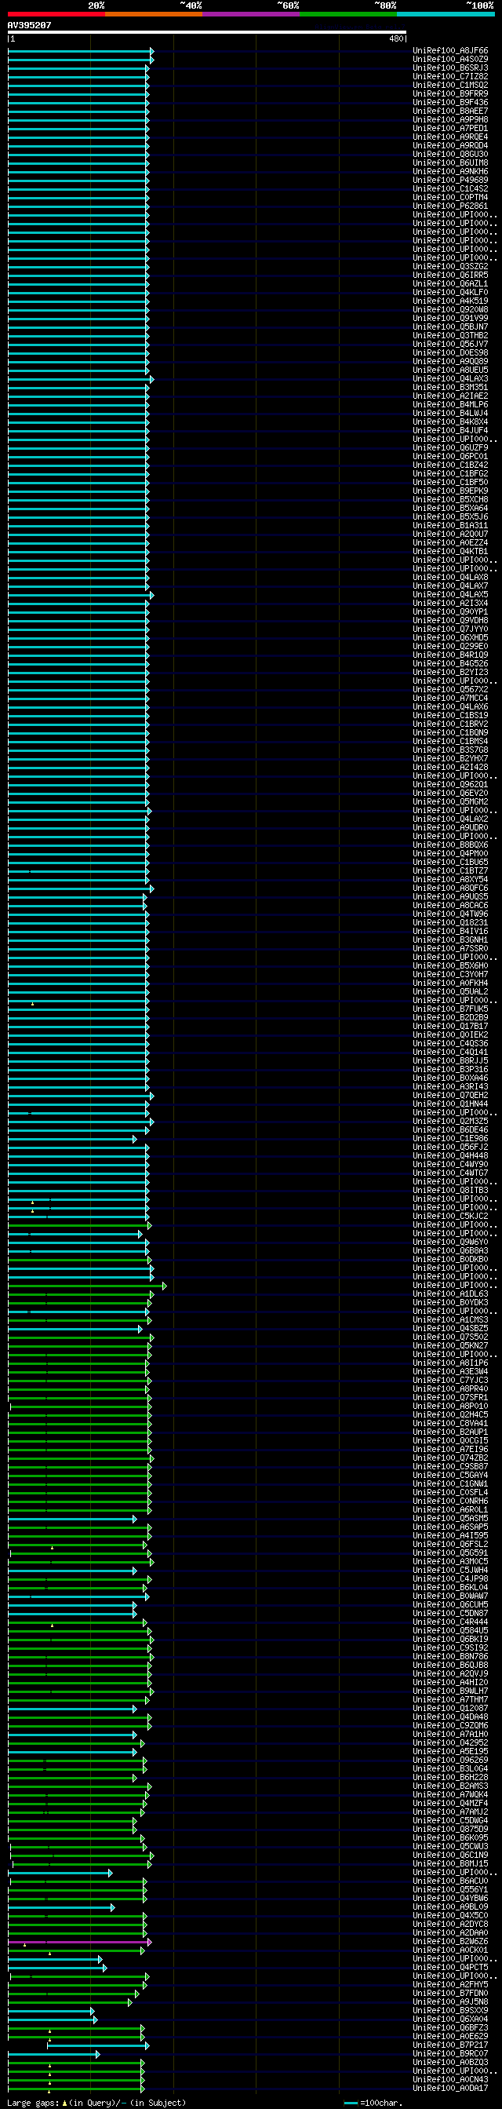This screenshot has height=2109, width=502.
Task: Select the UniRef100_A8XY54 subject label
Action: coord(450,879)
